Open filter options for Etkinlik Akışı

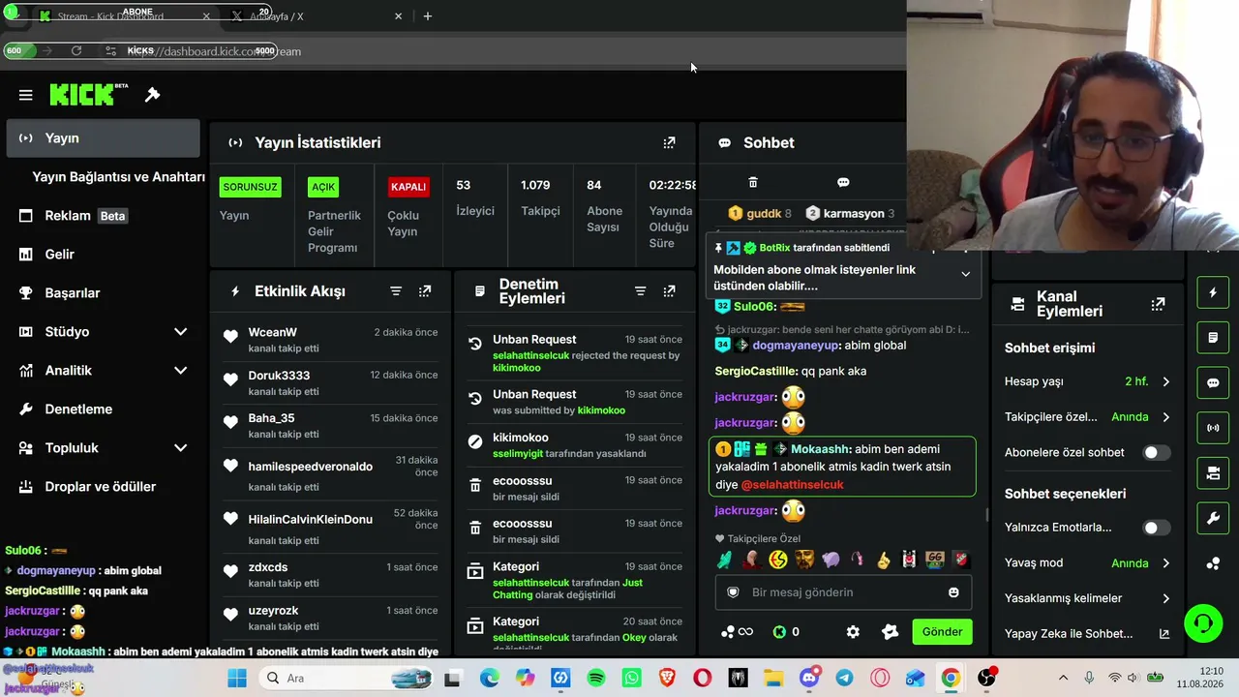point(396,291)
